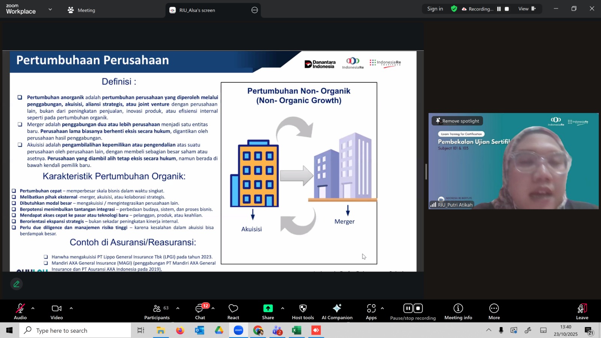Viewport: 601px width, 338px height.
Task: Toggle camera with the Video button
Action: (57, 311)
